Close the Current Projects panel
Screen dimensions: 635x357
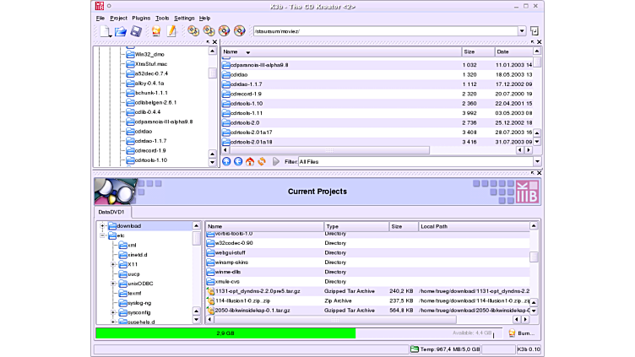(x=540, y=173)
